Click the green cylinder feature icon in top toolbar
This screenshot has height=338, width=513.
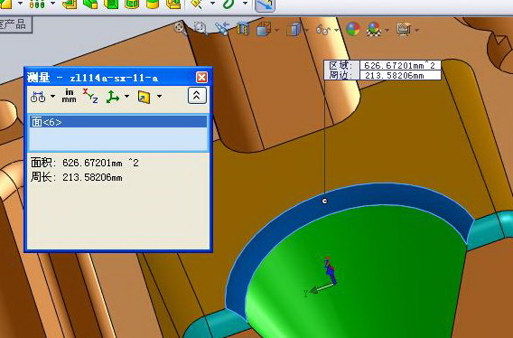click(x=153, y=4)
